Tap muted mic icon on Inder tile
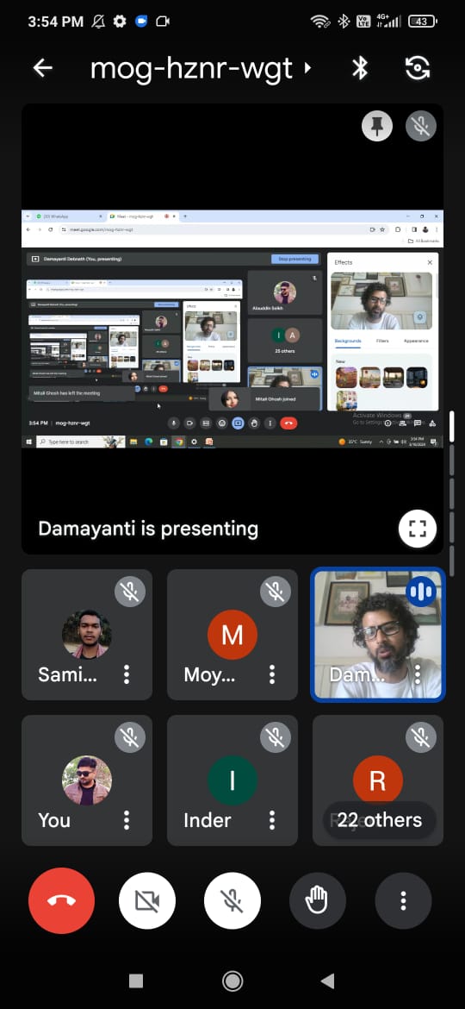Viewport: 465px width, 1009px height. click(x=276, y=737)
